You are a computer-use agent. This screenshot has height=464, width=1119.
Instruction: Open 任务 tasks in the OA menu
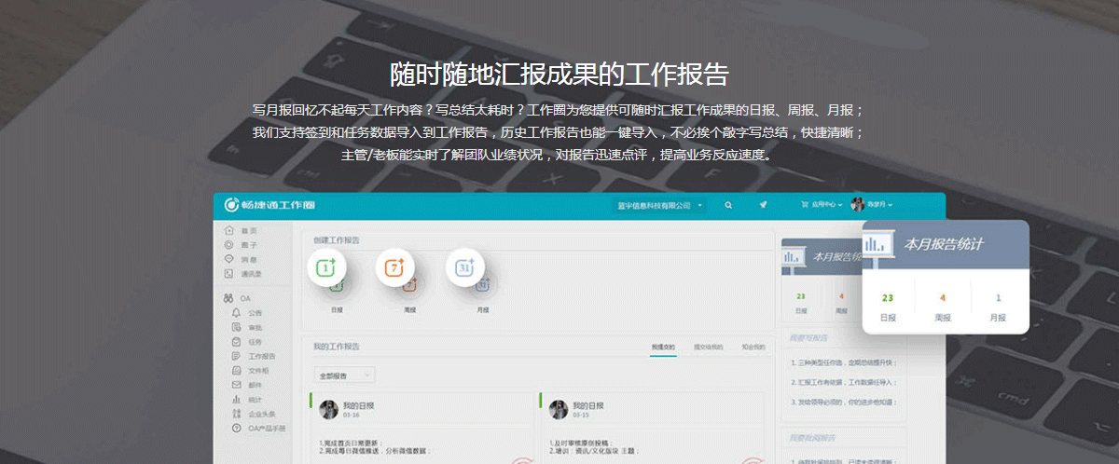(254, 342)
